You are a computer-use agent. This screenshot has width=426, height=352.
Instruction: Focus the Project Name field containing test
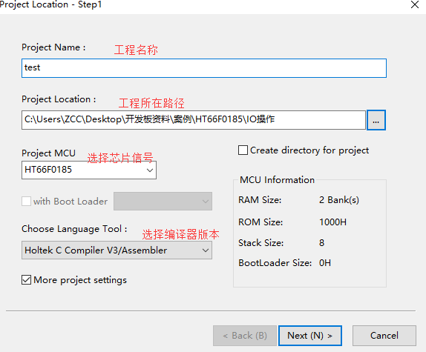click(204, 68)
